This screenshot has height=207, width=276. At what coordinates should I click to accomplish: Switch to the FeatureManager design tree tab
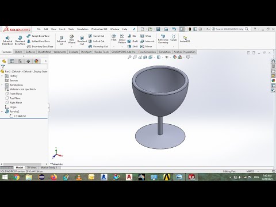click(4, 62)
